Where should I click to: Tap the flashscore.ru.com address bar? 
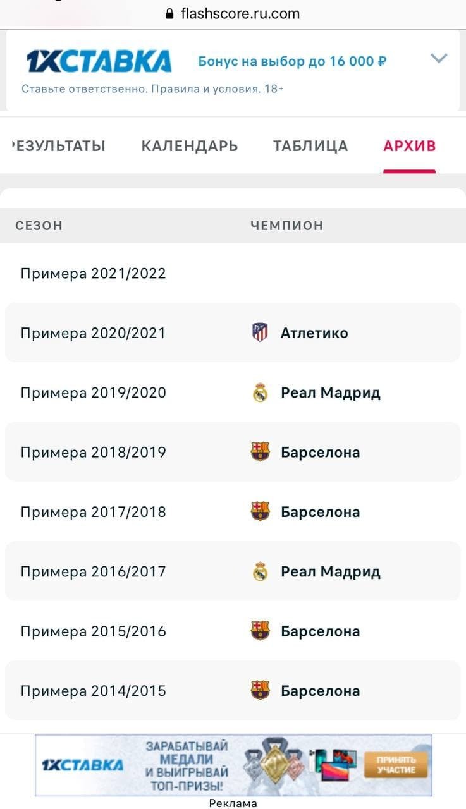240,14
